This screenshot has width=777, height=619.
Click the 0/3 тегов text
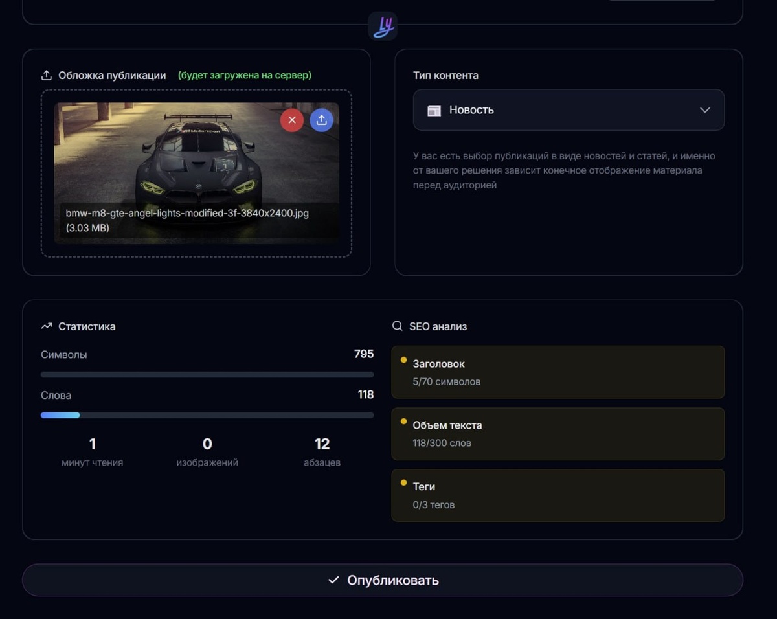434,505
